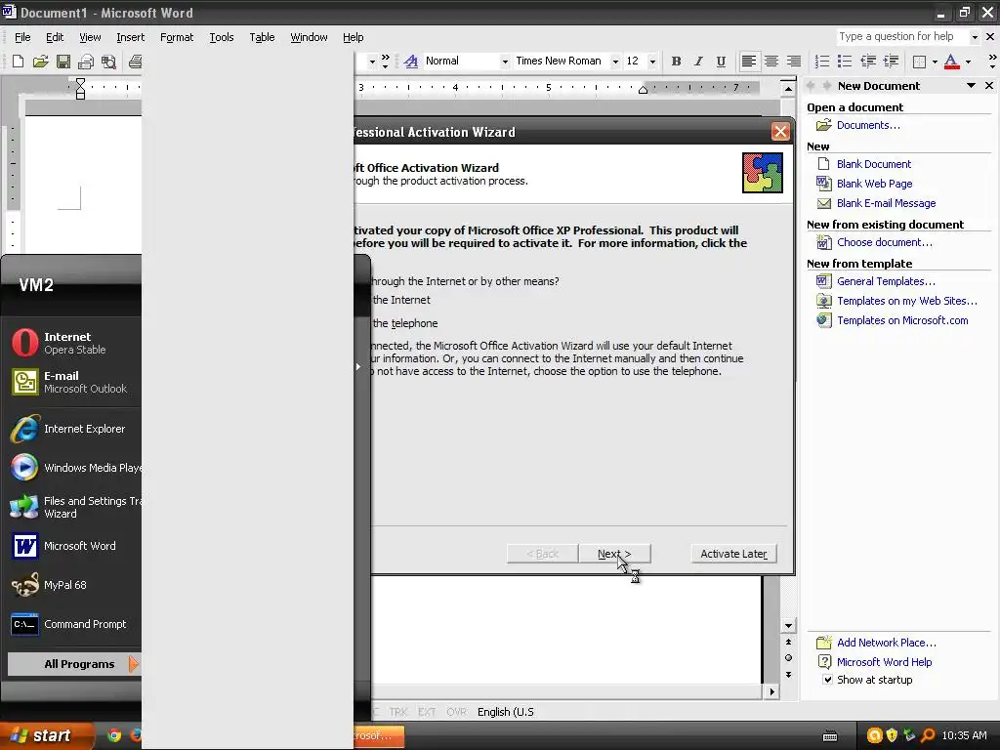Open the Format menu
Image resolution: width=1000 pixels, height=750 pixels.
[177, 38]
